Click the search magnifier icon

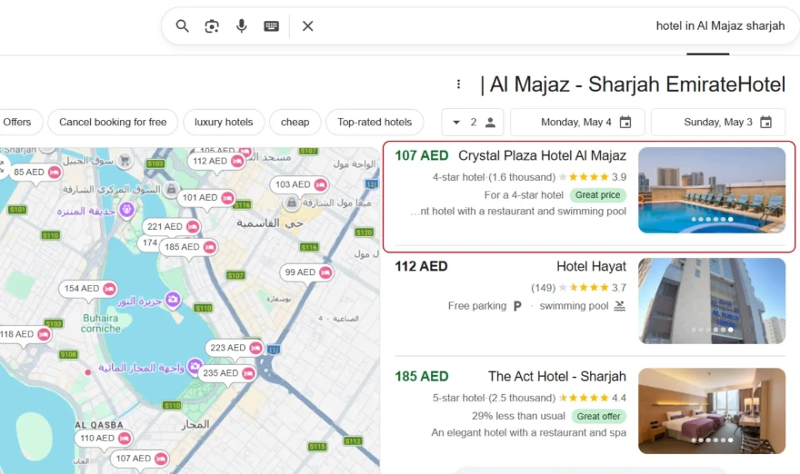(x=182, y=26)
